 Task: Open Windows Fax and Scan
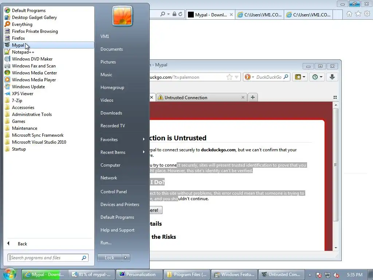[49, 66]
